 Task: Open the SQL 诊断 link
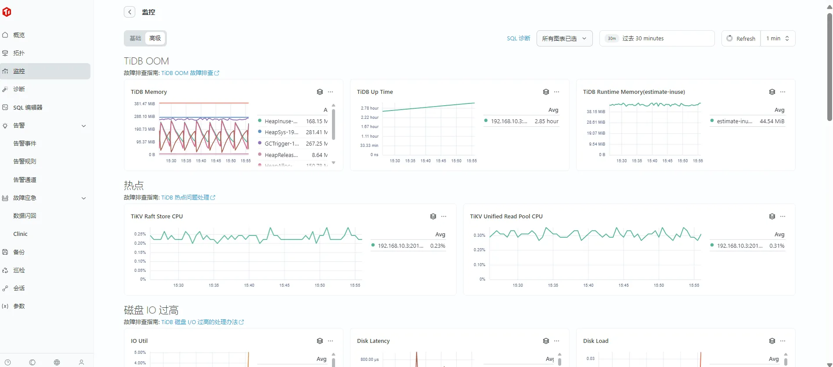519,39
